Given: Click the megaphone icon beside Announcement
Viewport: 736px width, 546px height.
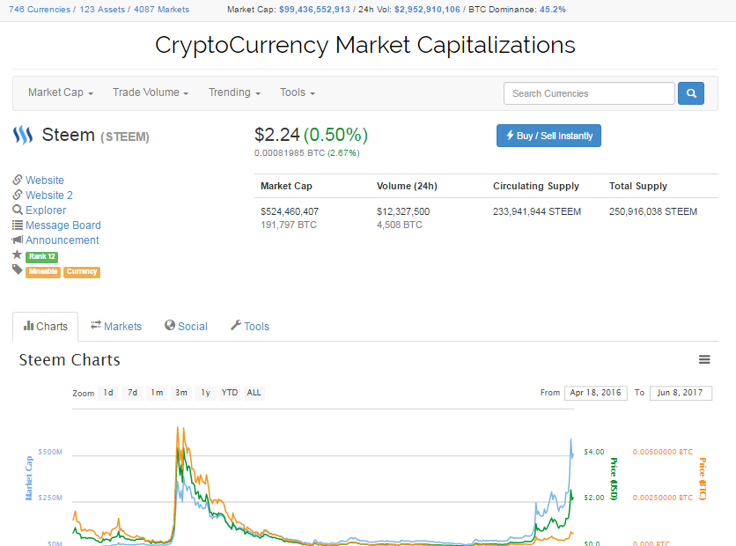Looking at the screenshot, I should [x=18, y=240].
